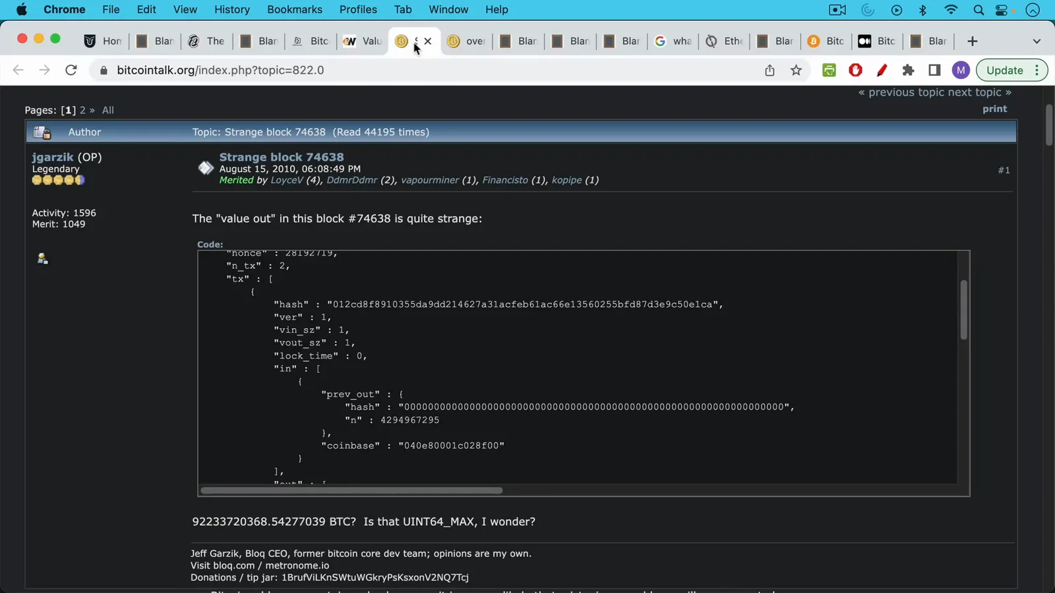1055x593 pixels.
Task: Open the Wi-Fi status menu
Action: click(x=951, y=10)
